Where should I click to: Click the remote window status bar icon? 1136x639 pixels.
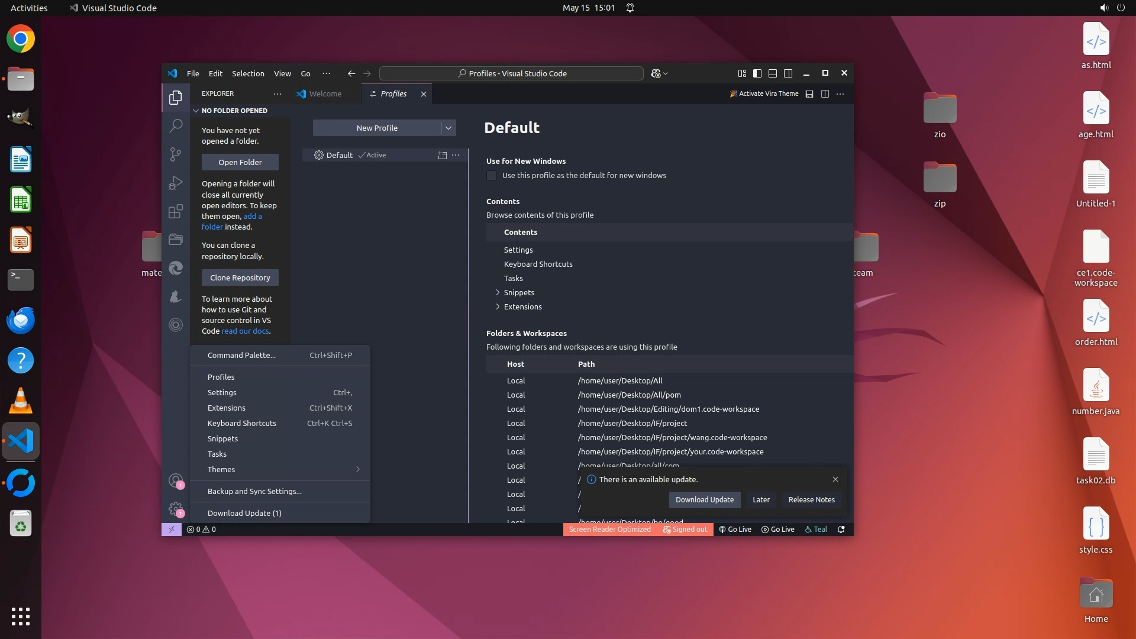pos(171,530)
